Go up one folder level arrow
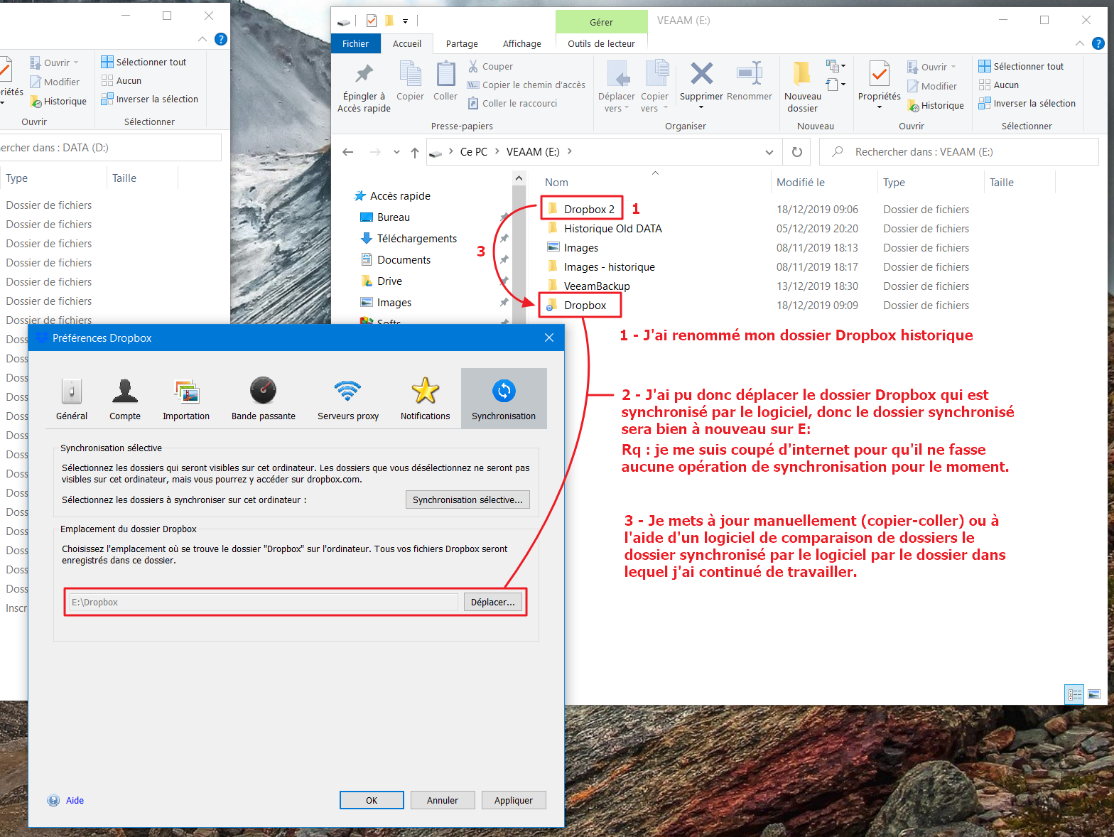Image resolution: width=1114 pixels, height=837 pixels. coord(415,152)
